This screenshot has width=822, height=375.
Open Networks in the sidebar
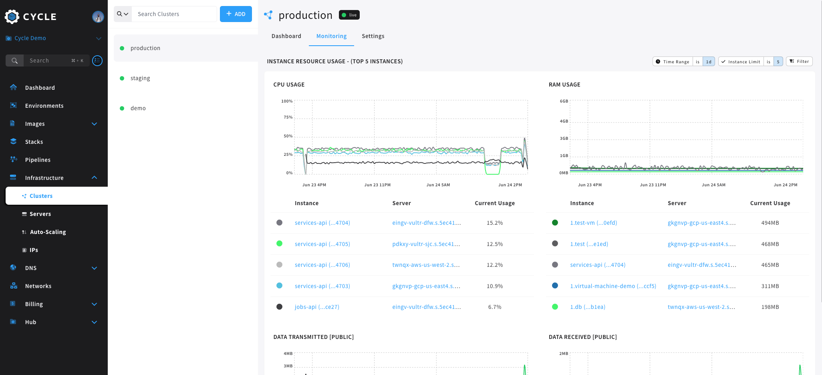[38, 286]
